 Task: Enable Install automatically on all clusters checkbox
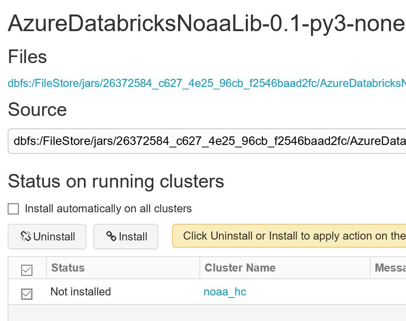[x=14, y=209]
